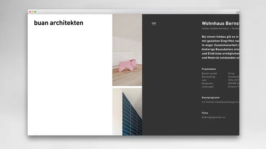The height and width of the screenshot is (149, 266).
Task: Click the Privat value
Action: coord(231,74)
